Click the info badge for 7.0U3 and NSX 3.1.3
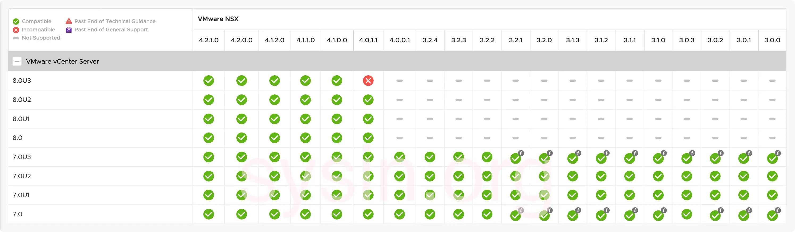Viewport: 795px width, 232px height. [578, 153]
